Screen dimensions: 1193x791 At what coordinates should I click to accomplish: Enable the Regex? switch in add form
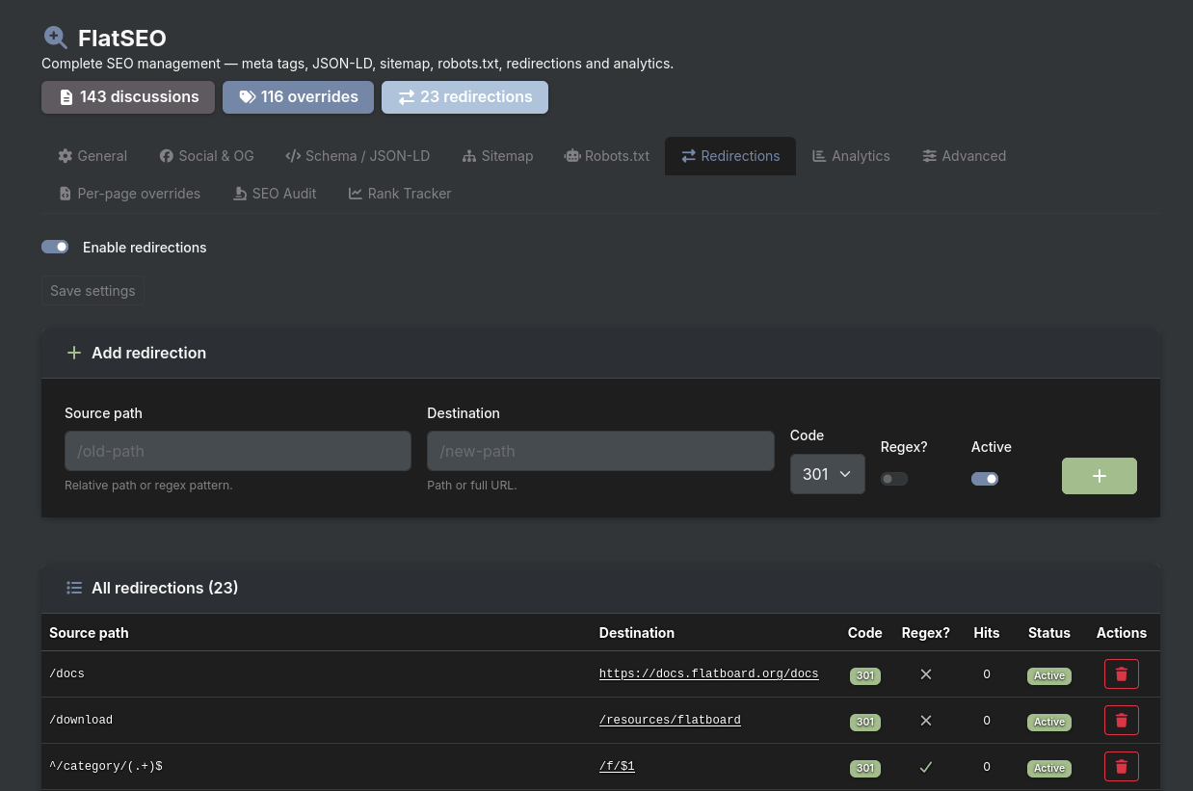click(893, 479)
